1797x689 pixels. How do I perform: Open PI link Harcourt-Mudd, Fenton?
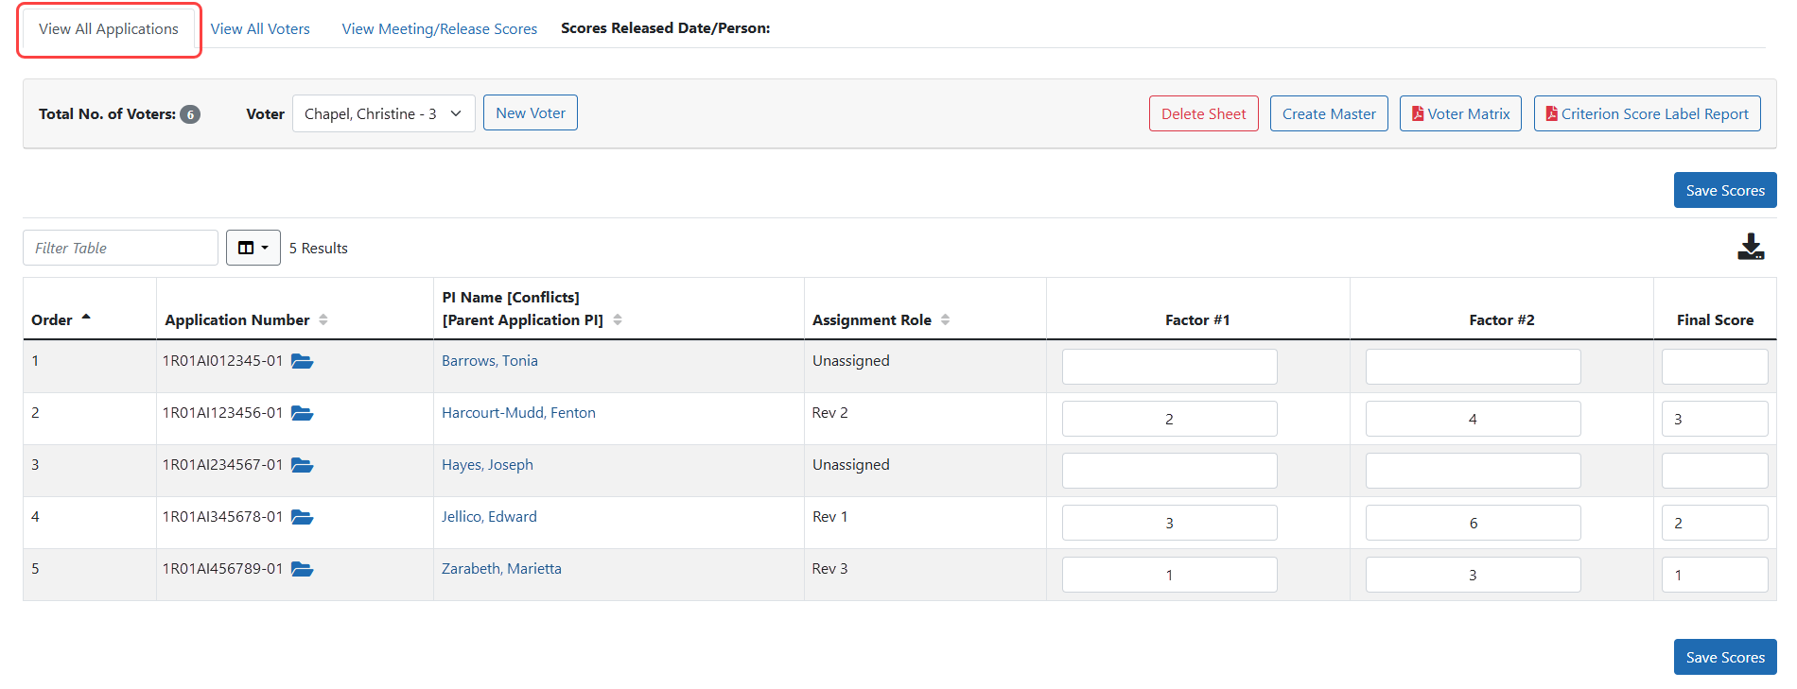coord(518,413)
